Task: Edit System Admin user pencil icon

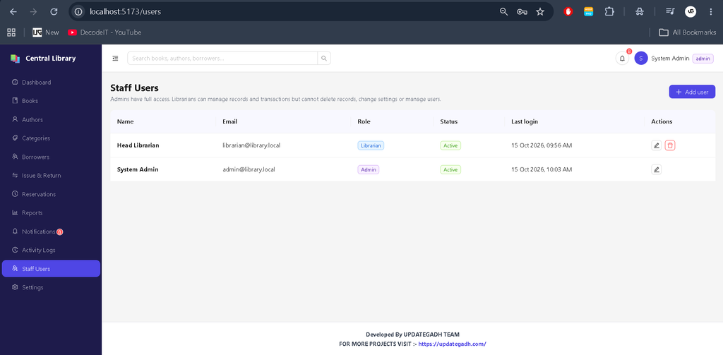Action: point(656,169)
